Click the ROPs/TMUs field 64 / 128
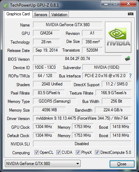This screenshot has height=172, width=139. click(45, 76)
